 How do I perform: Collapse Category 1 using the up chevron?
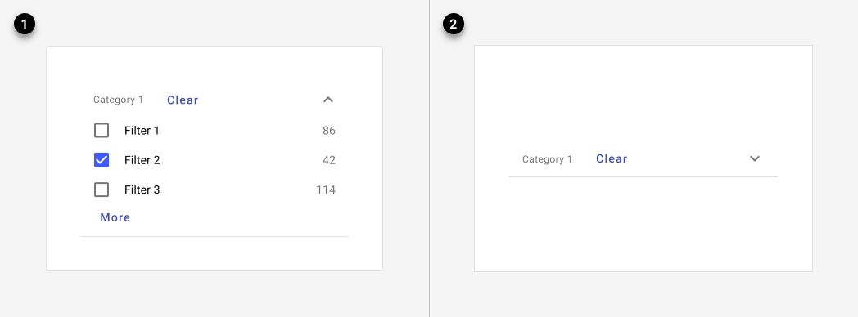tap(328, 100)
